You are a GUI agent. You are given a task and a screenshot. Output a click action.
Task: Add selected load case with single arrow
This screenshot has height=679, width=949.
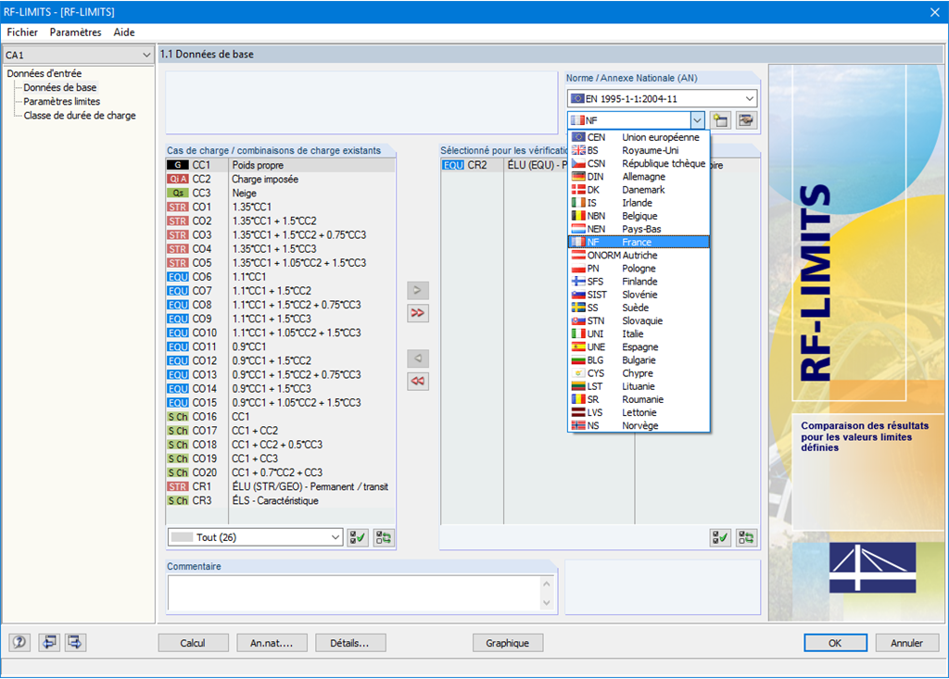click(418, 291)
